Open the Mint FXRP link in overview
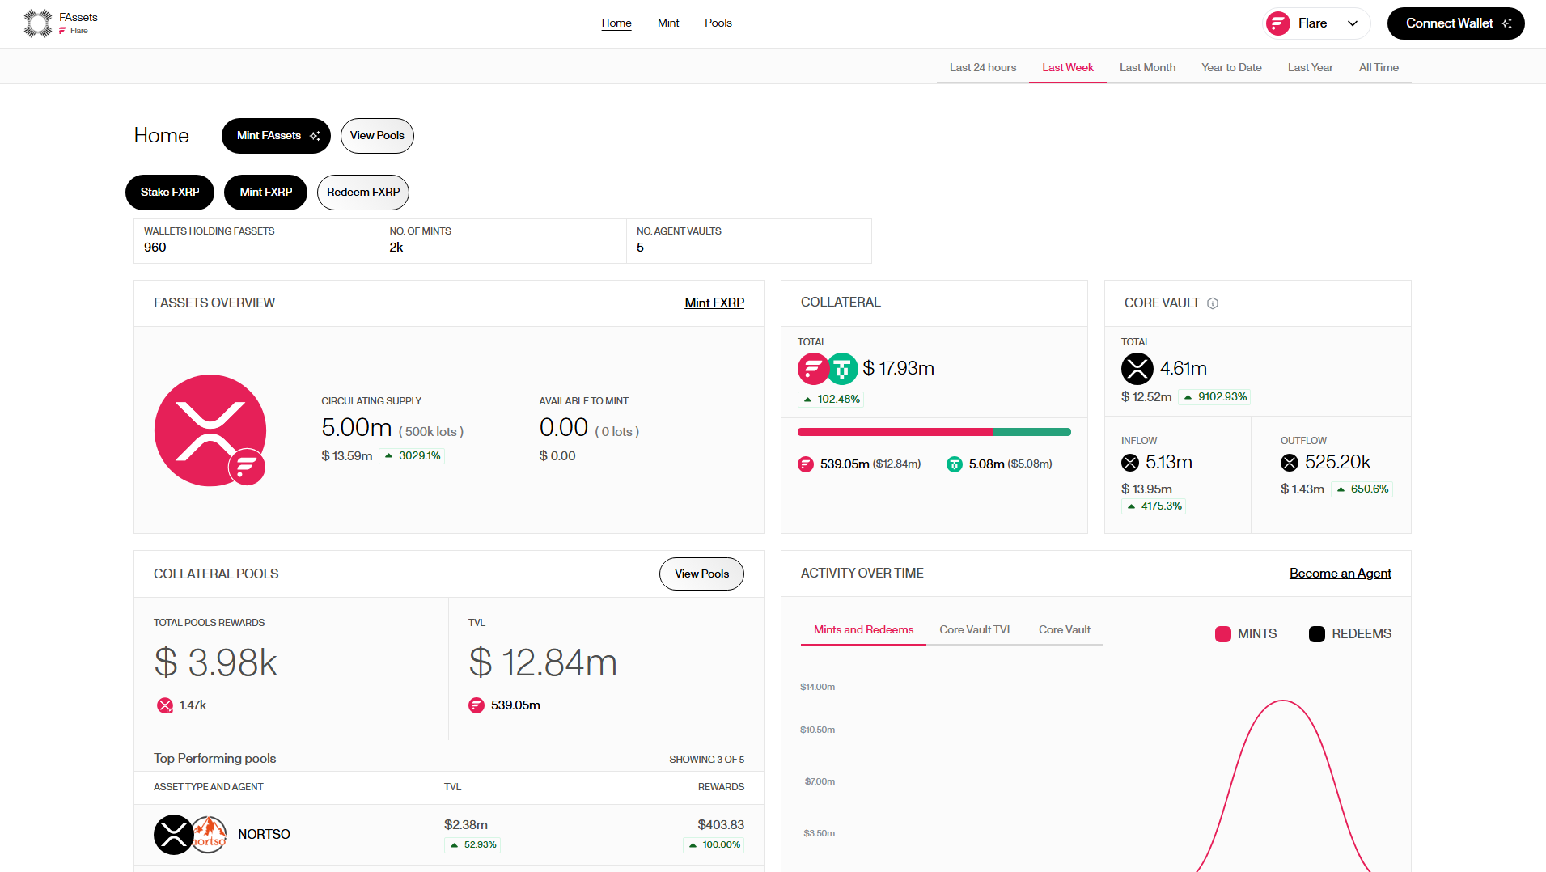The image size is (1546, 872). pyautogui.click(x=714, y=303)
